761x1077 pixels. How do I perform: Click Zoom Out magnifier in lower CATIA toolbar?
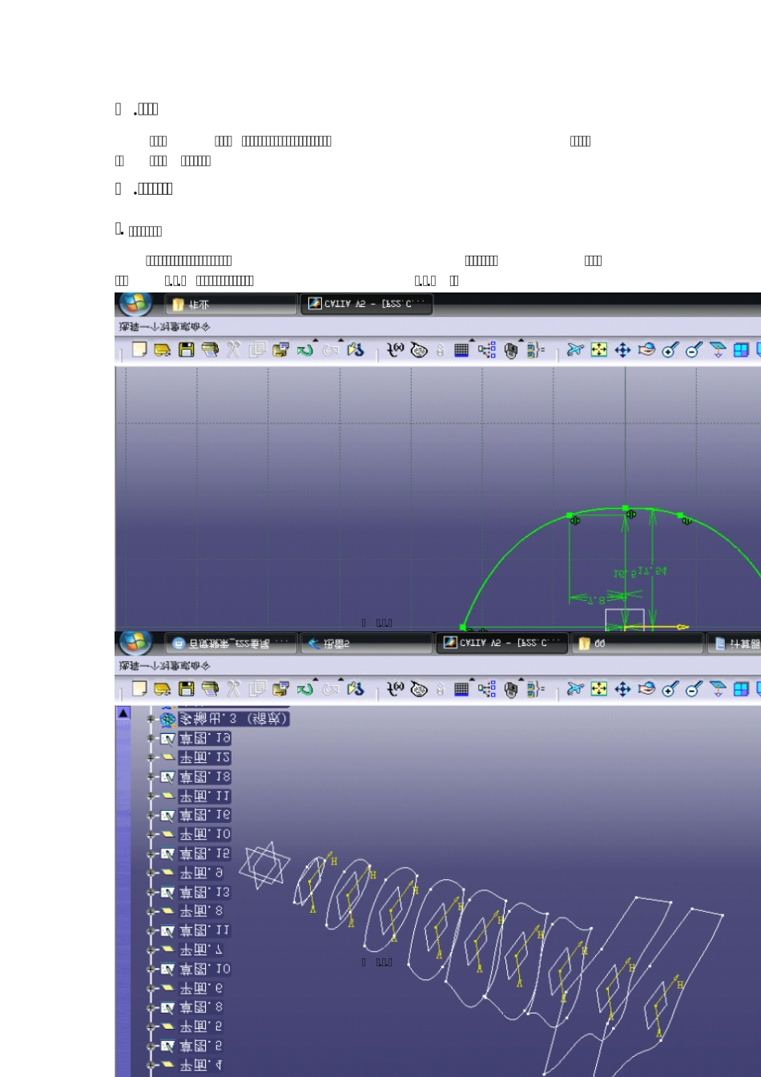pyautogui.click(x=694, y=688)
